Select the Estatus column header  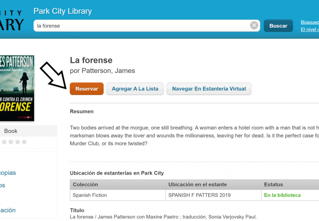pyautogui.click(x=273, y=184)
